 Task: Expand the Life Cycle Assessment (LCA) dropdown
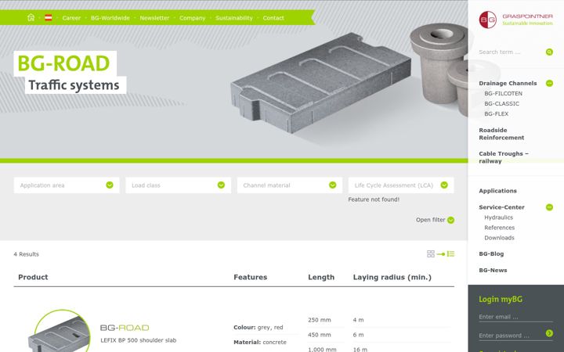point(401,185)
